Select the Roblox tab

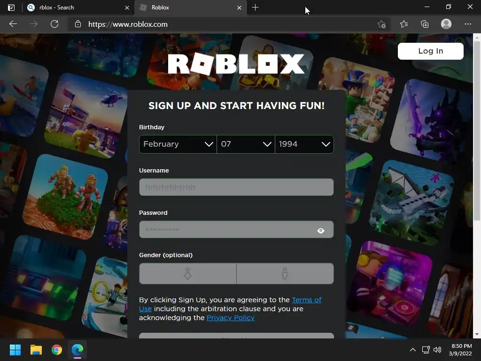pyautogui.click(x=190, y=8)
